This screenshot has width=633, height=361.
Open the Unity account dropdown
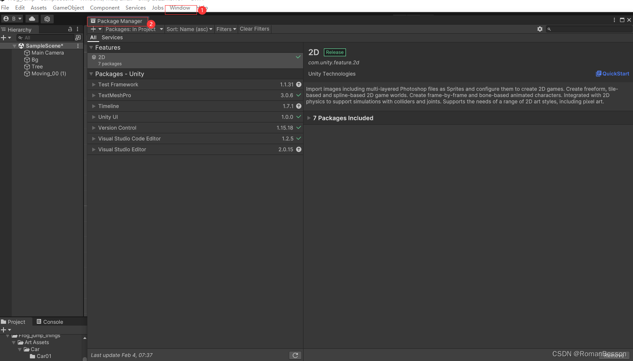tap(12, 19)
